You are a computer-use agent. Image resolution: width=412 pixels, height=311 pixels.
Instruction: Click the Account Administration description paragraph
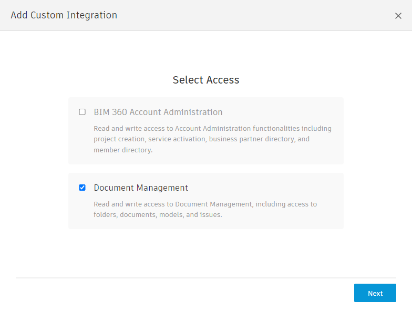[212, 139]
